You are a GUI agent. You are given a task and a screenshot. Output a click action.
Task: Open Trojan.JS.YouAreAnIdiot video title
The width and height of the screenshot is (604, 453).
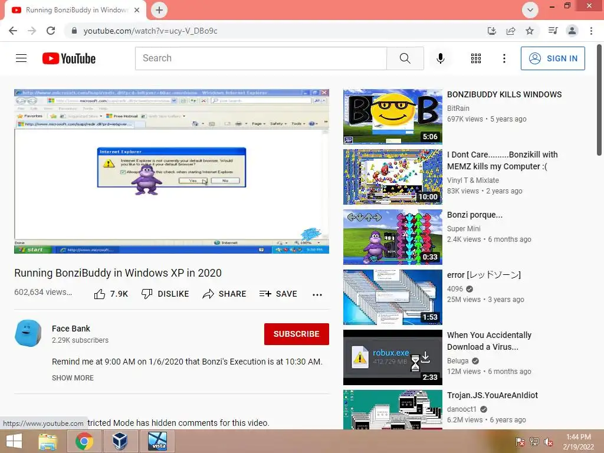click(x=493, y=395)
